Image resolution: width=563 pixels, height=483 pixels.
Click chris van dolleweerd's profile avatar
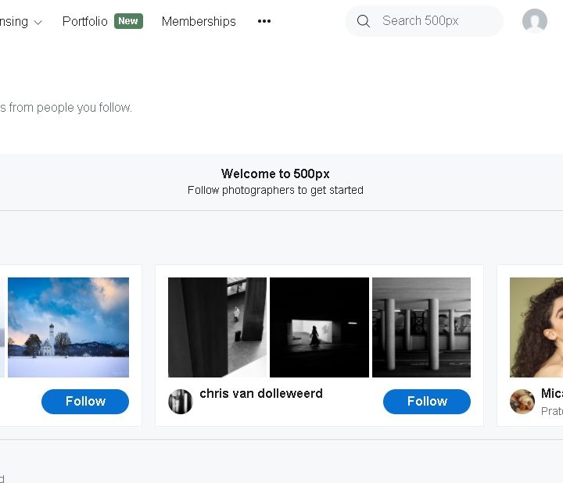click(181, 402)
